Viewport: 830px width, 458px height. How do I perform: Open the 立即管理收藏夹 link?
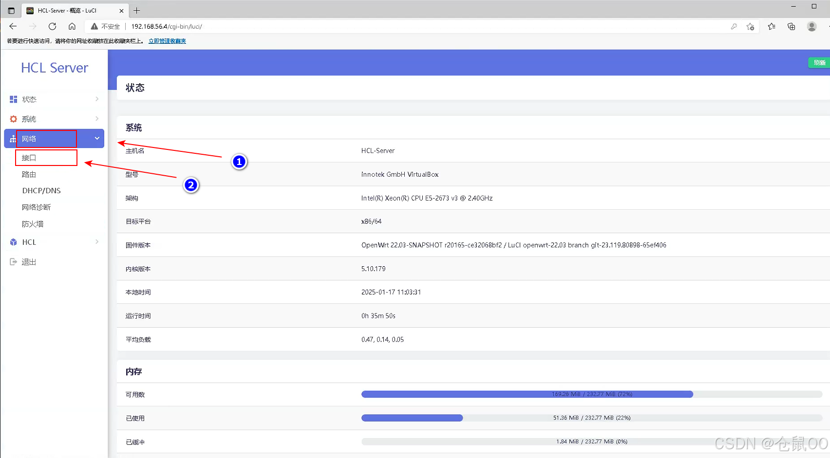(167, 41)
